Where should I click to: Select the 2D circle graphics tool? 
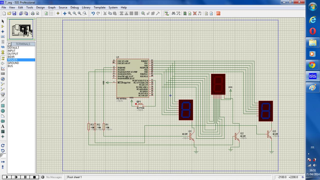3,111
